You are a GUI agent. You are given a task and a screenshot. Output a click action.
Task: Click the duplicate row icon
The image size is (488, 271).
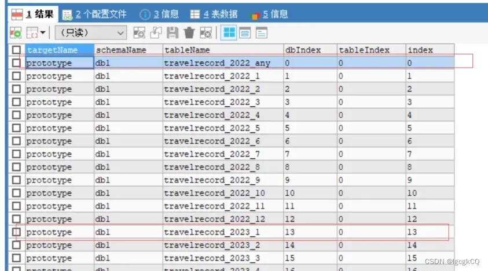tap(156, 32)
